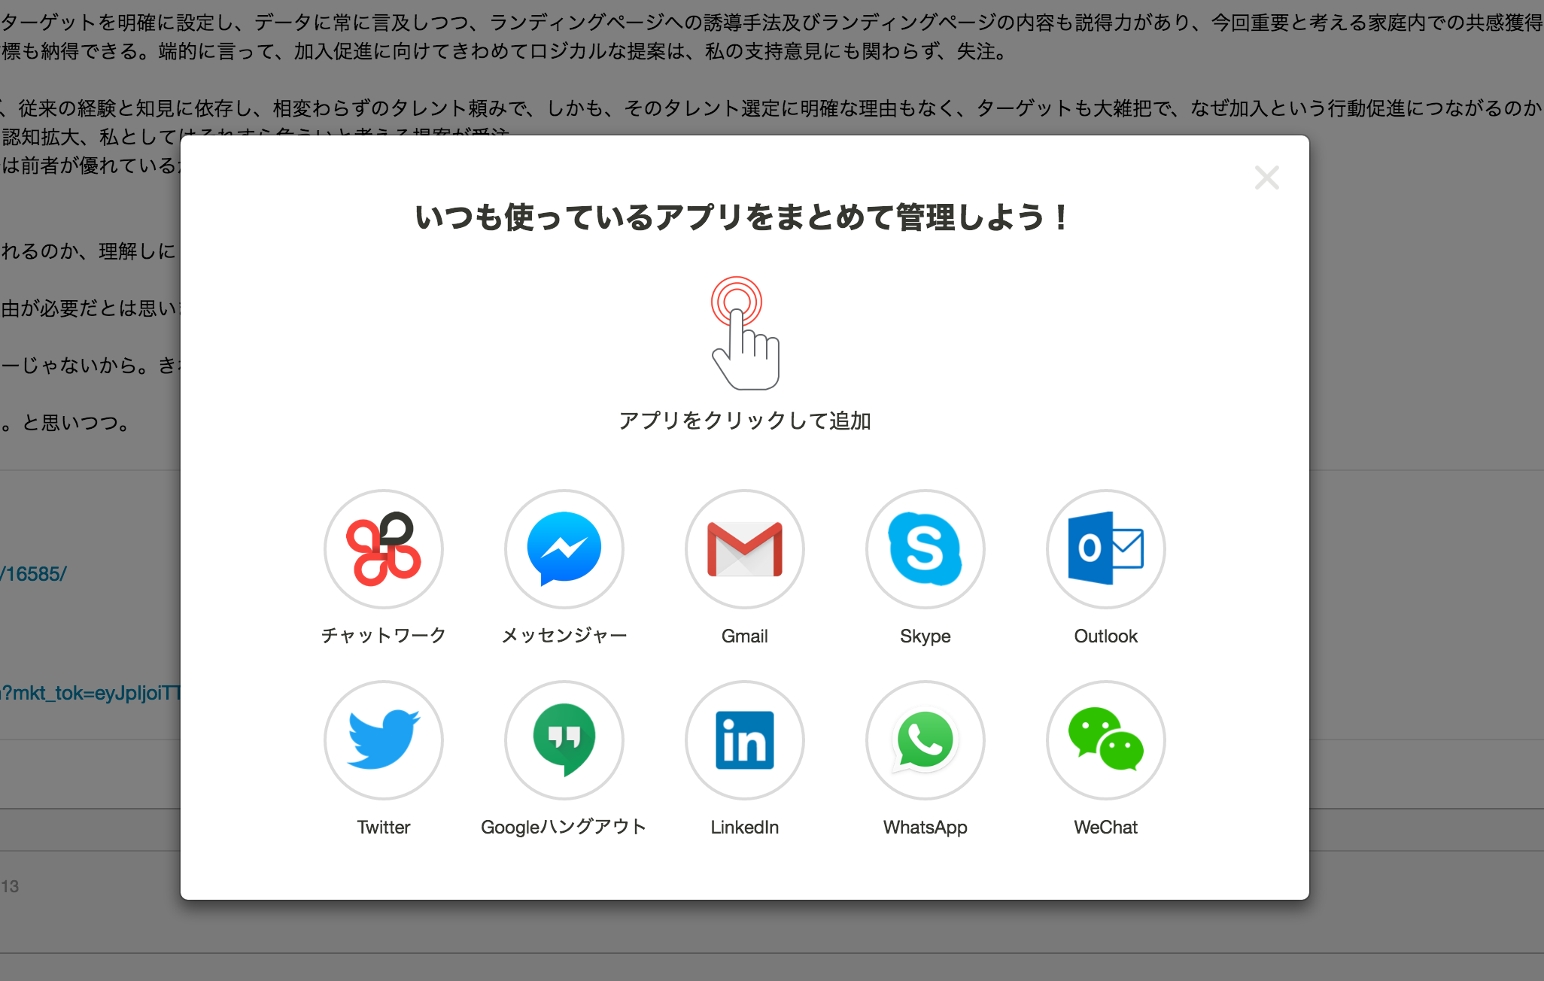Select the LinkedIn icon
The image size is (1544, 981).
pyautogui.click(x=745, y=740)
